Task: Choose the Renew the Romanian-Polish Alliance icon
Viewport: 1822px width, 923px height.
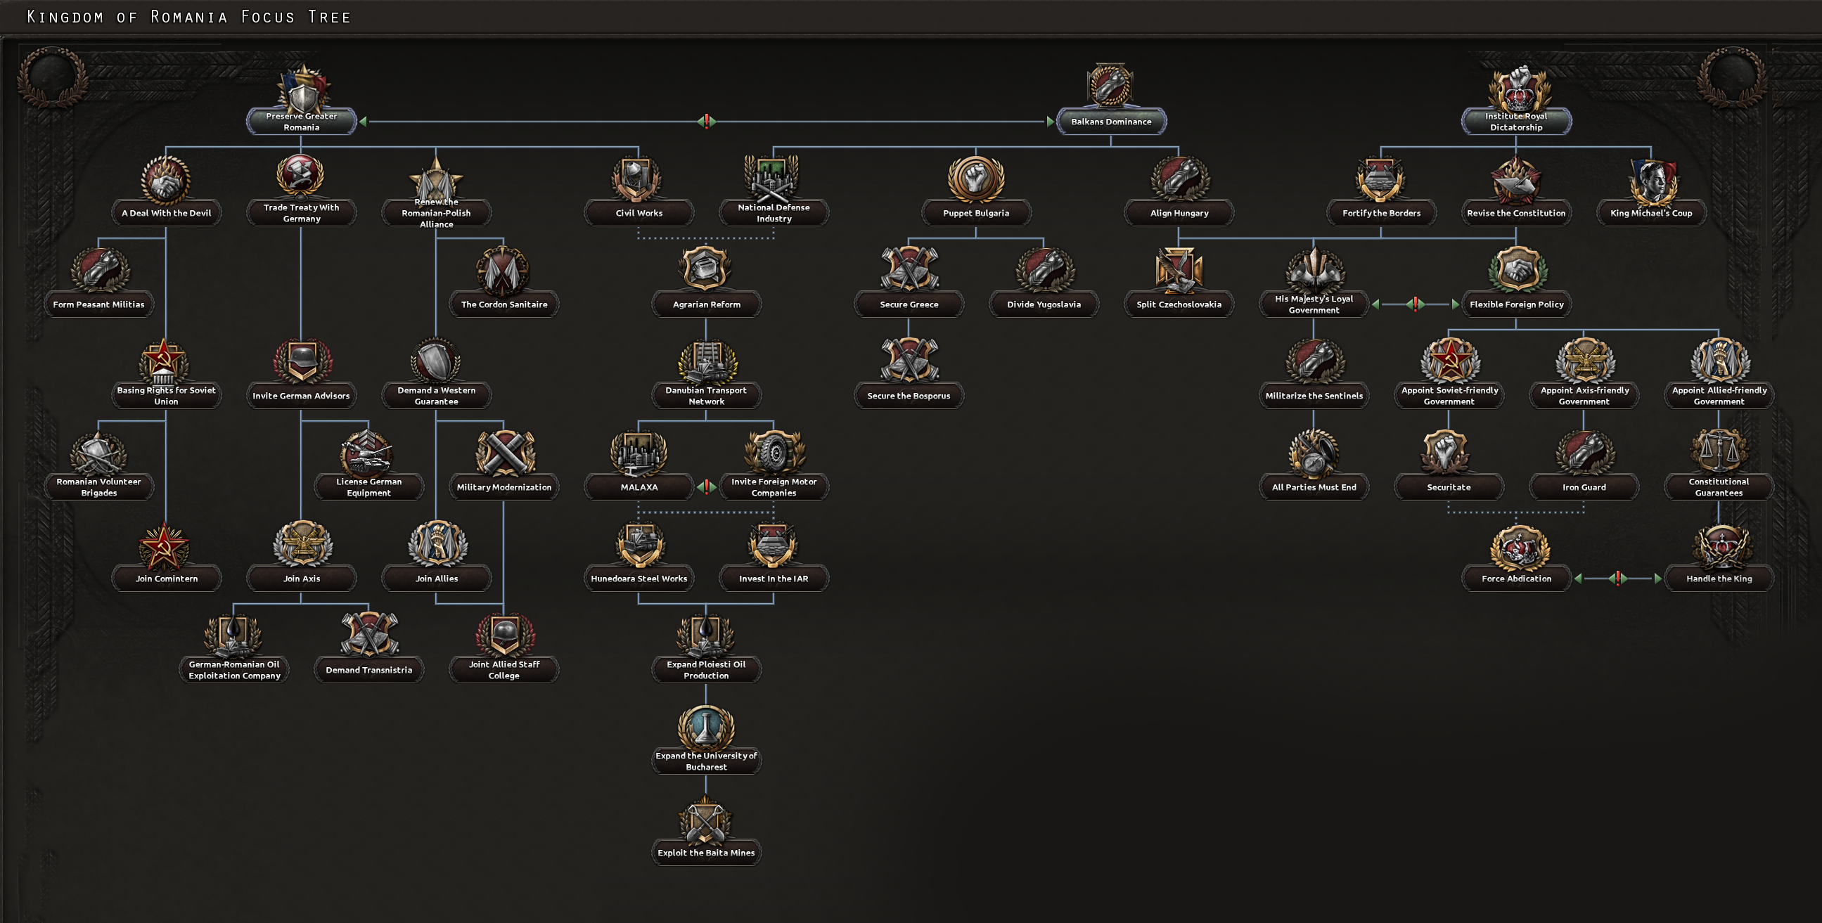Action: tap(437, 179)
